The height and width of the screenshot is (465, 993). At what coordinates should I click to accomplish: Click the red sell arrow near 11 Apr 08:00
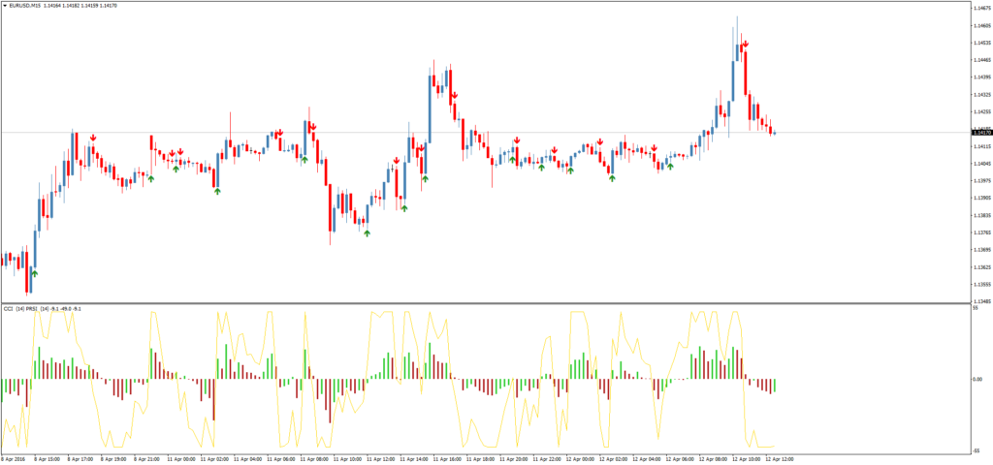312,125
